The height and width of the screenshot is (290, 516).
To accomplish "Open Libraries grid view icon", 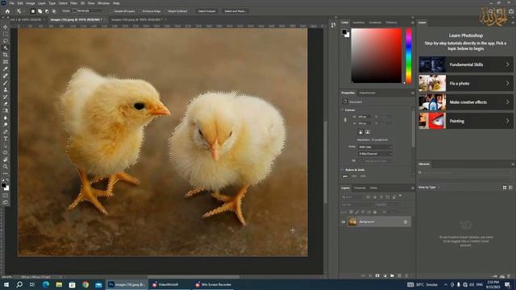I will pos(505,188).
